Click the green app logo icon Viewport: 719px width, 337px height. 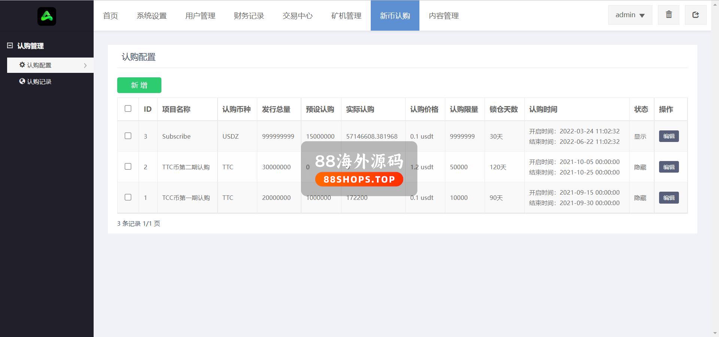coord(47,16)
